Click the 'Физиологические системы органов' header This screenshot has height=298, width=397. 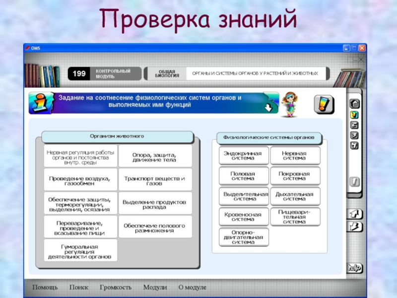point(269,138)
